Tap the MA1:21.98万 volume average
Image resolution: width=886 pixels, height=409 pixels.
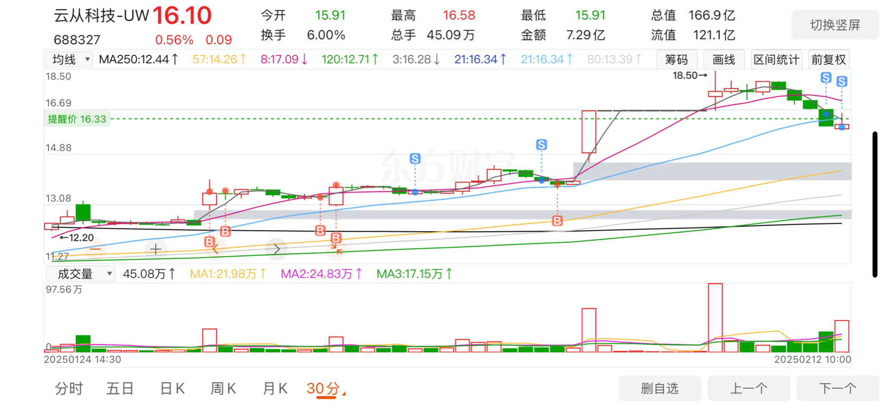point(228,274)
